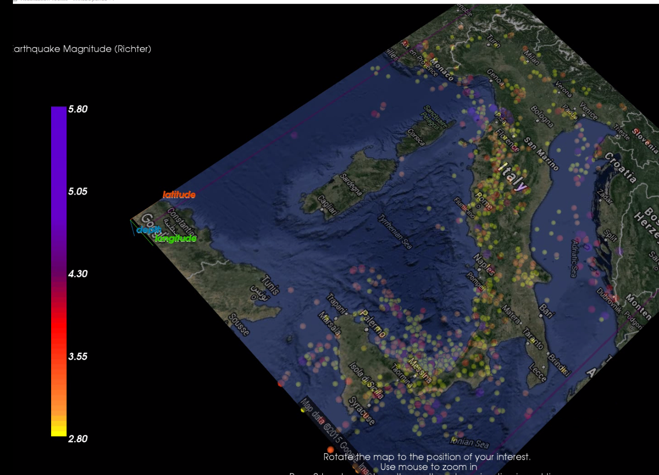Click the Syracuse city label
This screenshot has height=475, width=659.
(x=361, y=411)
